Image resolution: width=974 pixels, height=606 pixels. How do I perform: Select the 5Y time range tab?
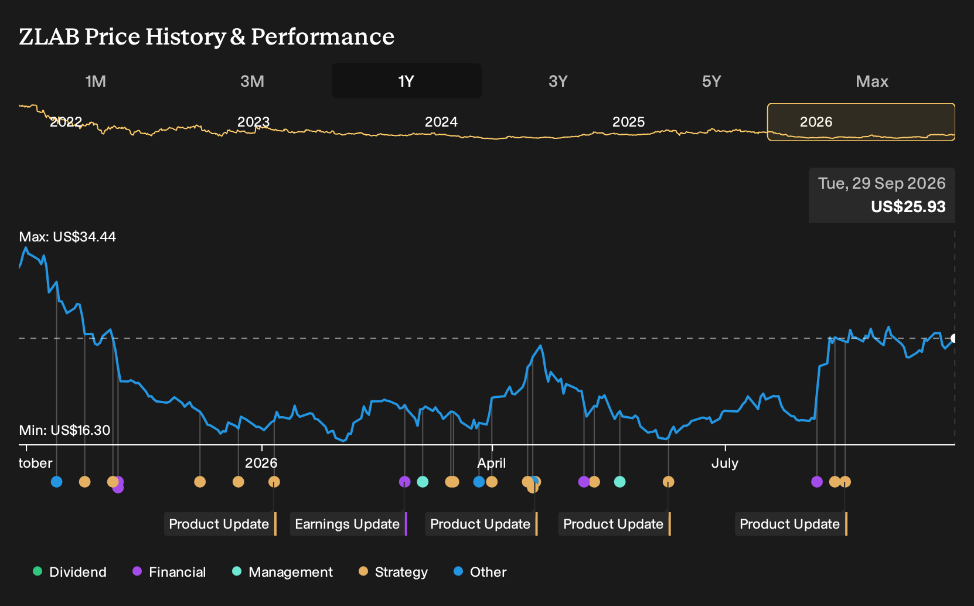pos(711,81)
